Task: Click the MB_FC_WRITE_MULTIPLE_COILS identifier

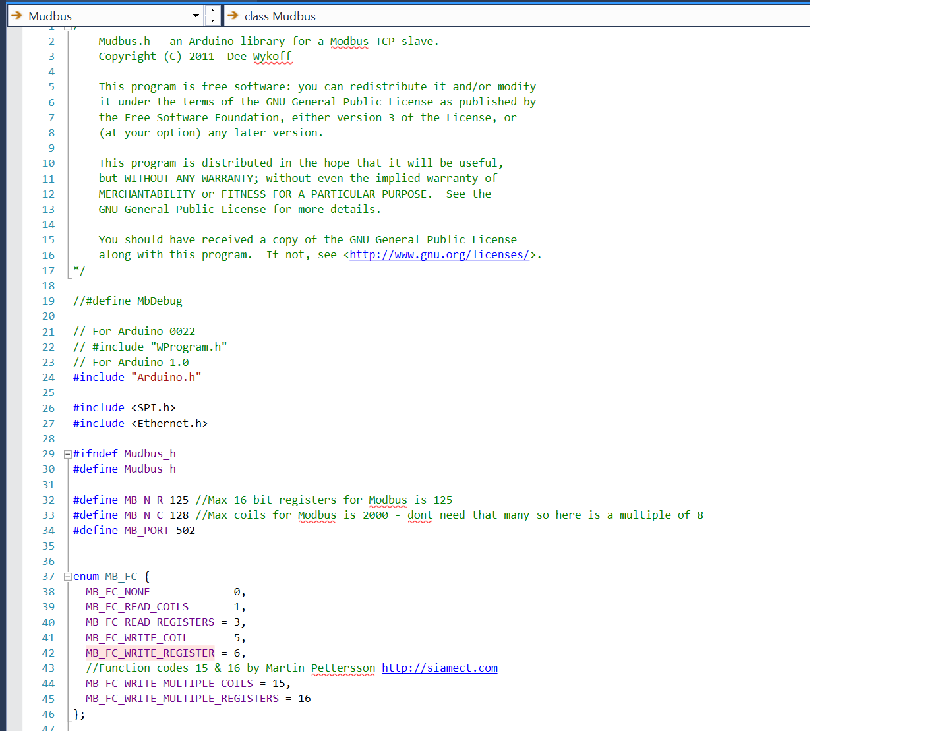Action: tap(169, 683)
